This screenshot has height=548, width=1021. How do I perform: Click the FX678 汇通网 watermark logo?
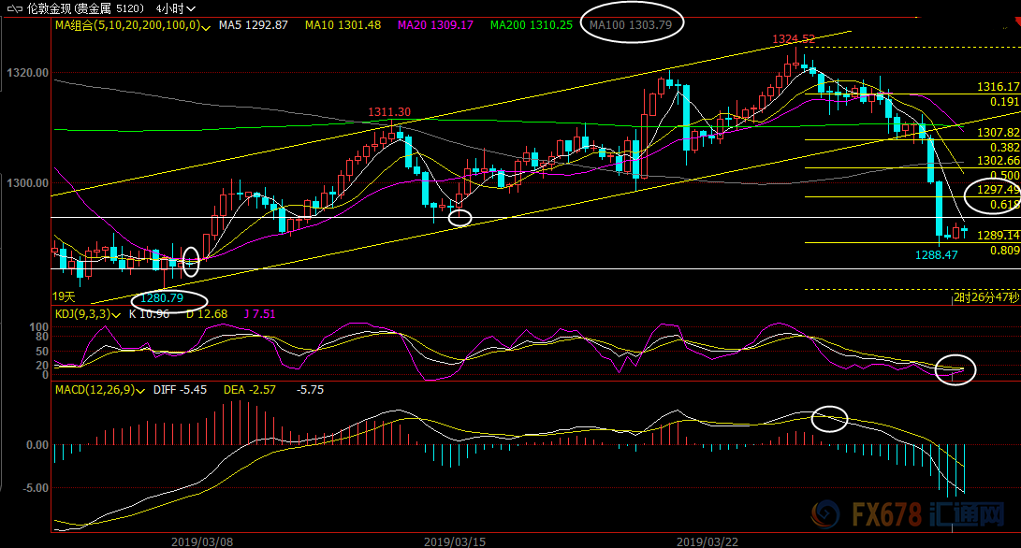(908, 514)
